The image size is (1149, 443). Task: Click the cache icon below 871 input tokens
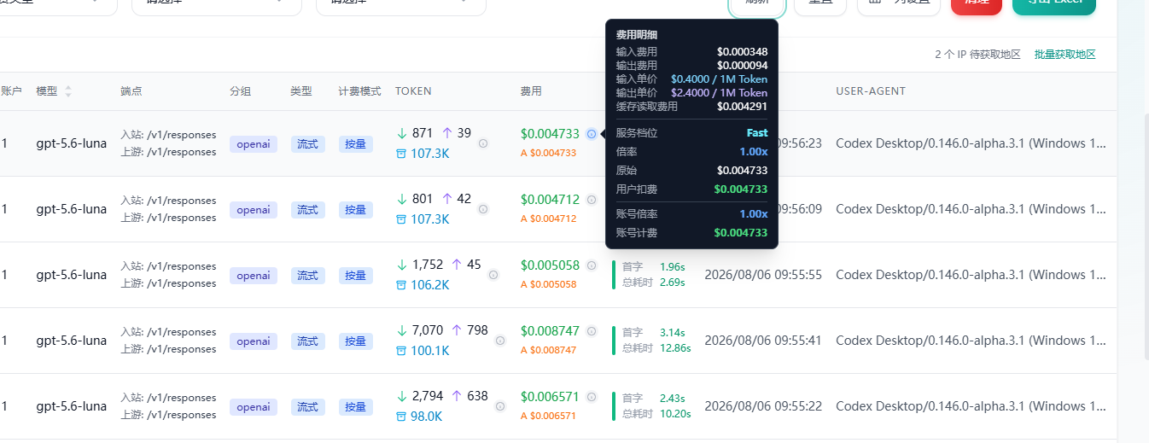coord(401,154)
